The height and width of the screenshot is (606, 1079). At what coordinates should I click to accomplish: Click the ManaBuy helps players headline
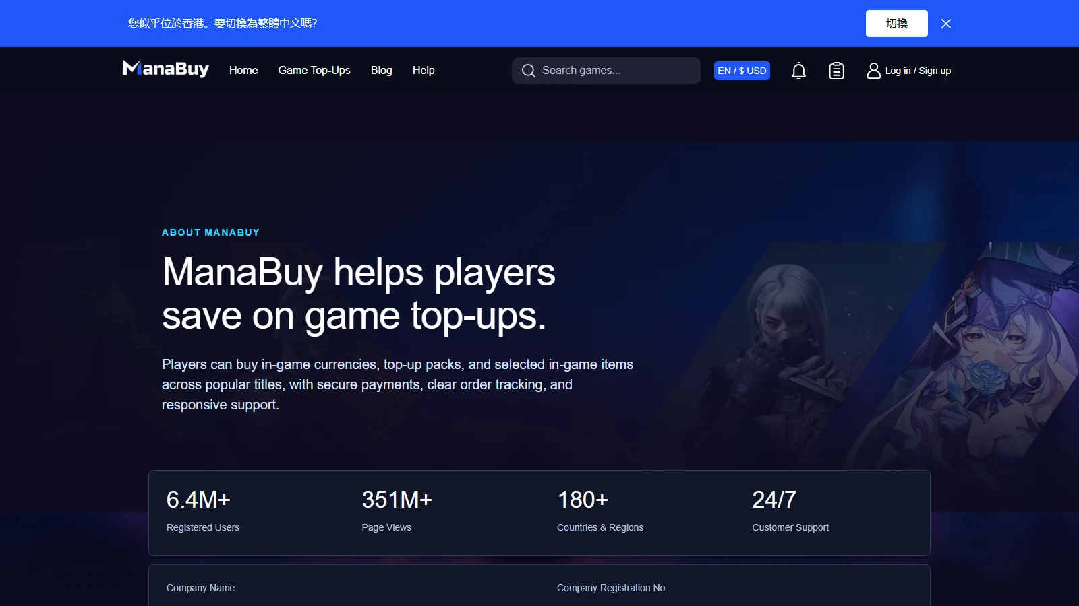[x=359, y=294]
